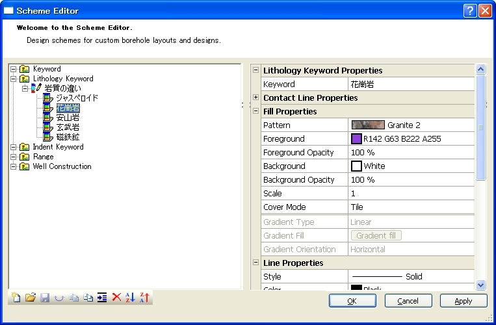This screenshot has height=325, width=496.
Task: Collapse the Lithology Keyword tree node
Action: [14, 79]
